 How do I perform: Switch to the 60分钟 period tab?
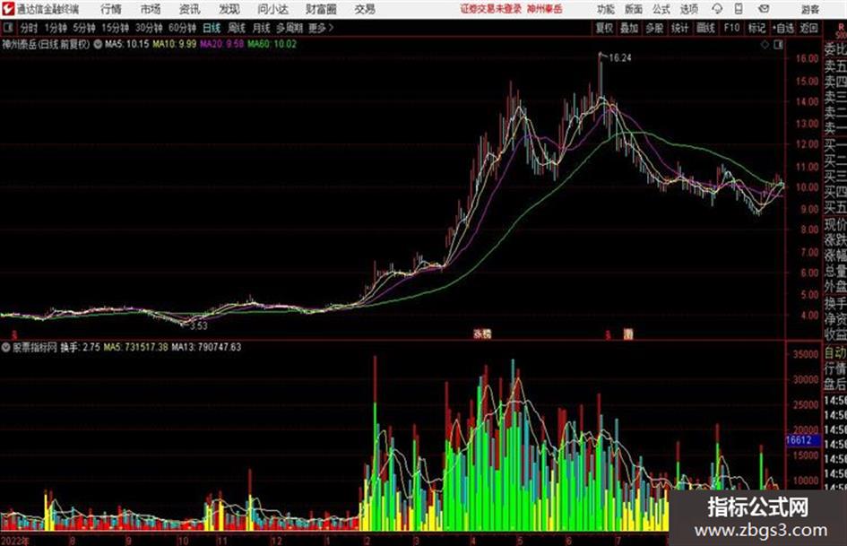pos(183,28)
